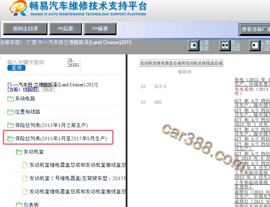Viewport: 270px width, 207px height.
Task: Click the 返回主目录 button
Action: coord(25,29)
